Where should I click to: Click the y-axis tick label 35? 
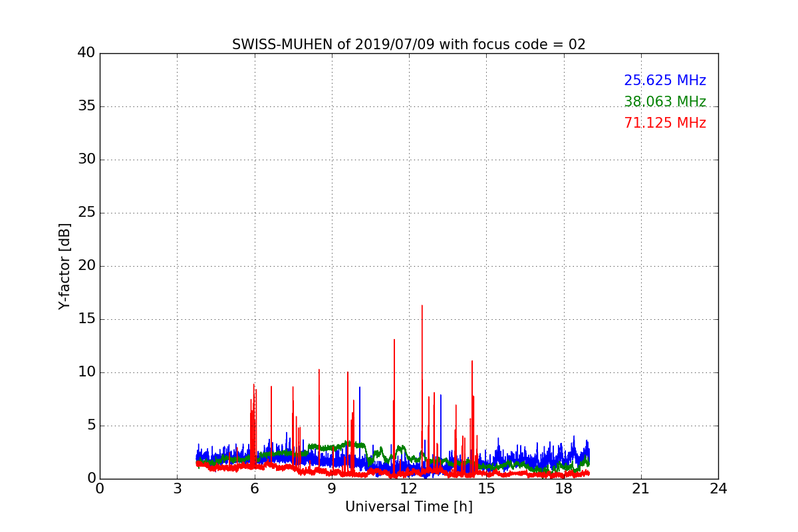tap(86, 106)
